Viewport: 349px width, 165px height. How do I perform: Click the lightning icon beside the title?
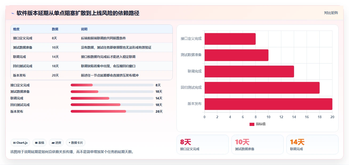[13, 13]
